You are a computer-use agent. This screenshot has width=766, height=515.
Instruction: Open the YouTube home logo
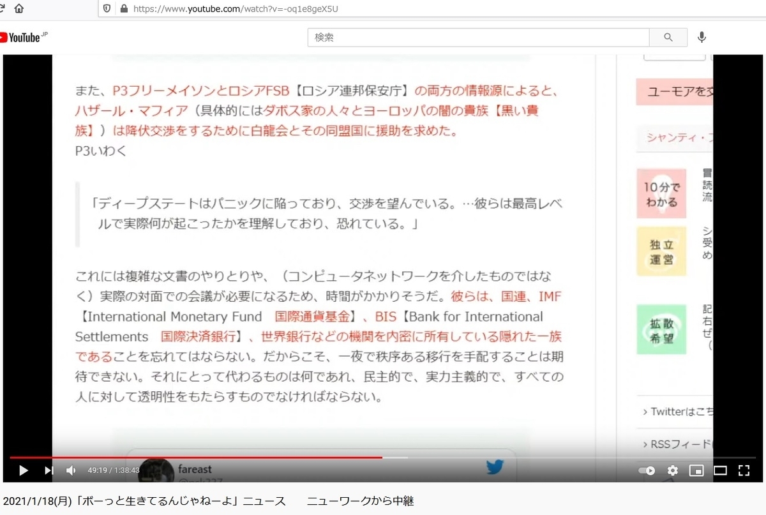pos(24,38)
